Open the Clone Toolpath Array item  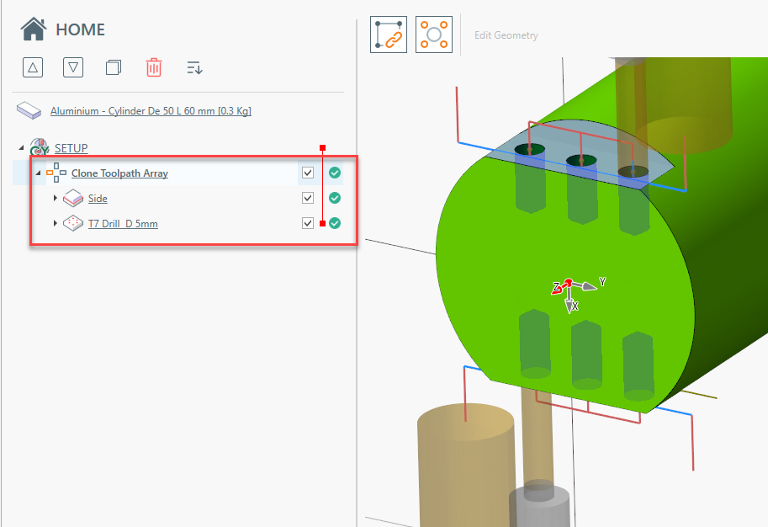point(119,173)
